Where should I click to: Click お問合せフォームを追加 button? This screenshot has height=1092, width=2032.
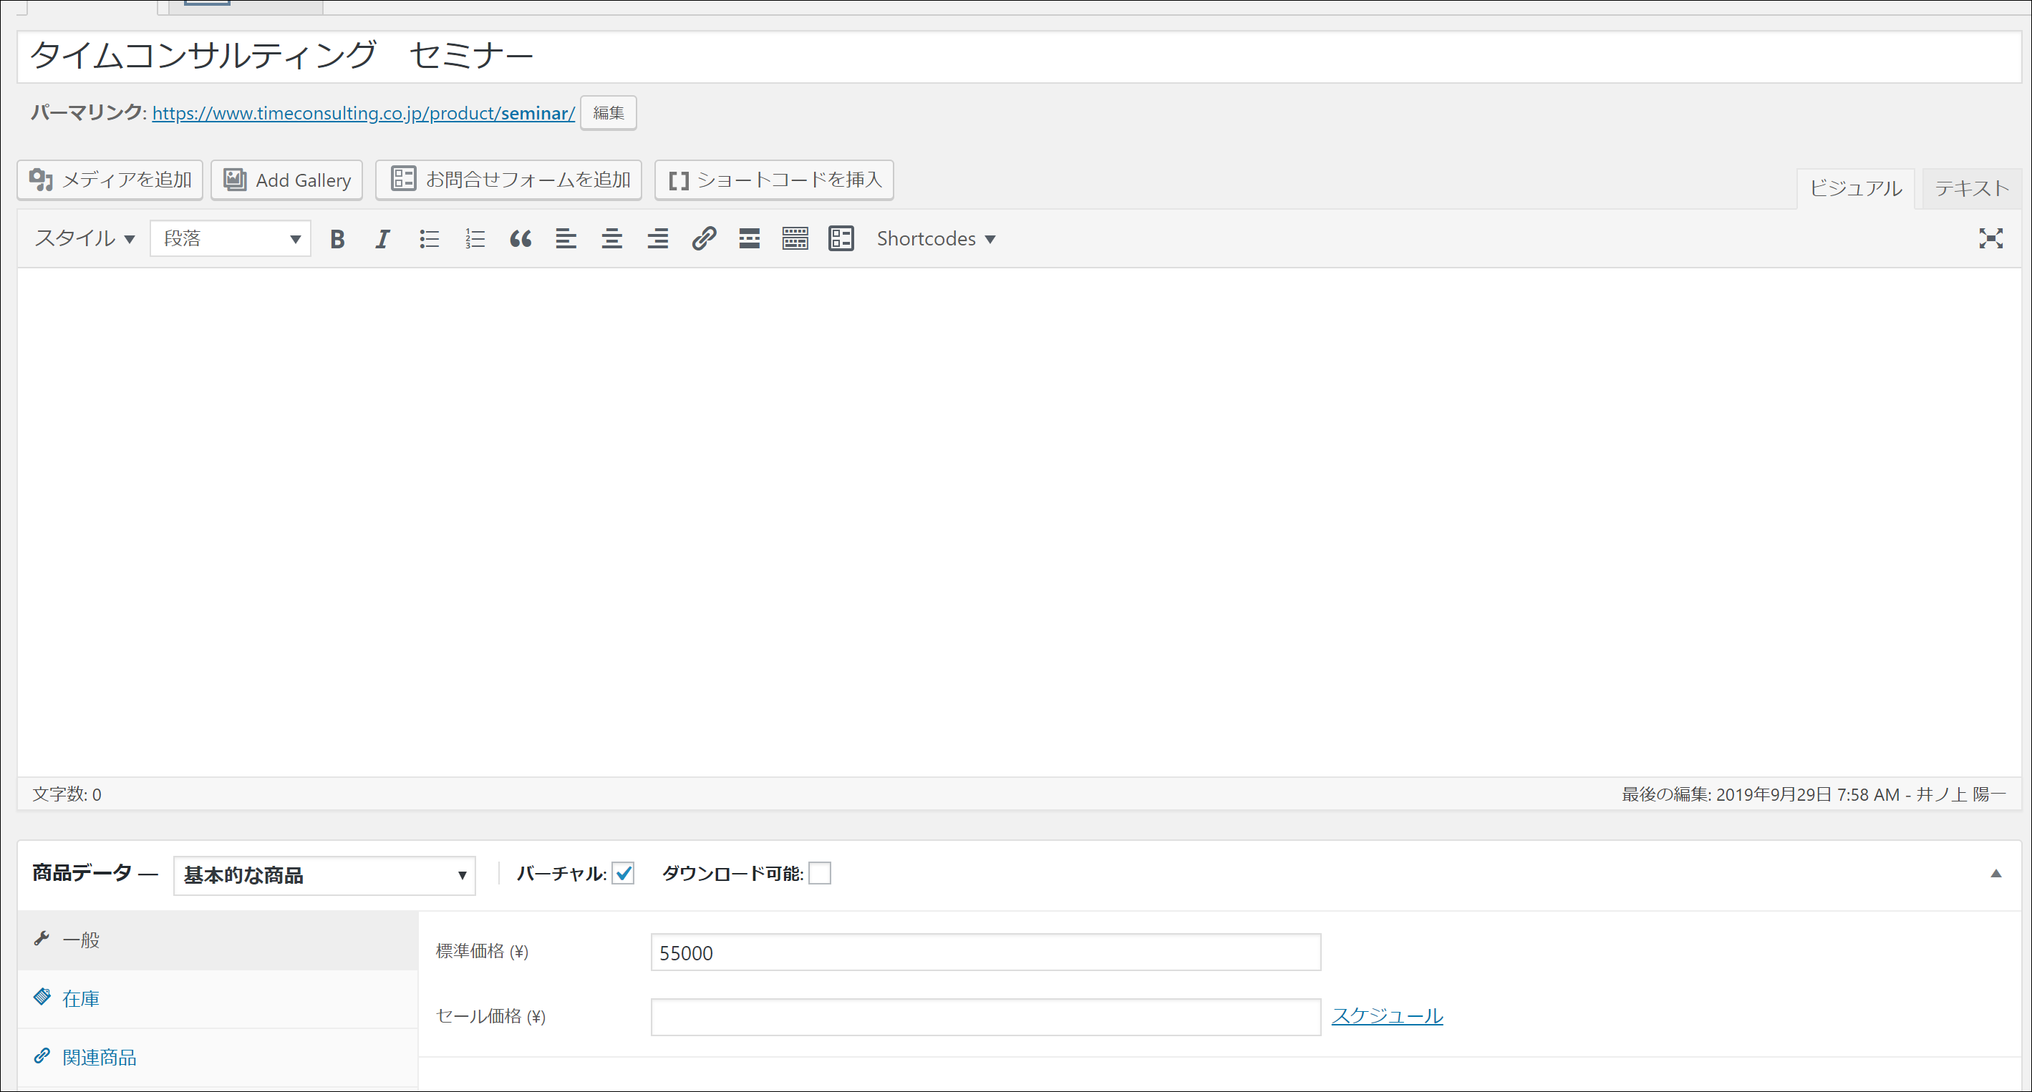coord(509,180)
